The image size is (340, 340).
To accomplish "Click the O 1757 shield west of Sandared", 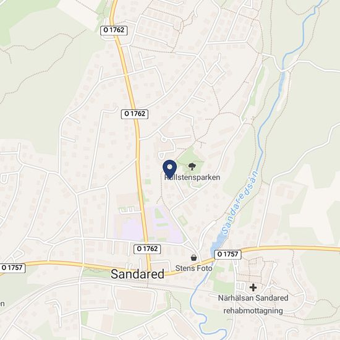I will (12, 268).
